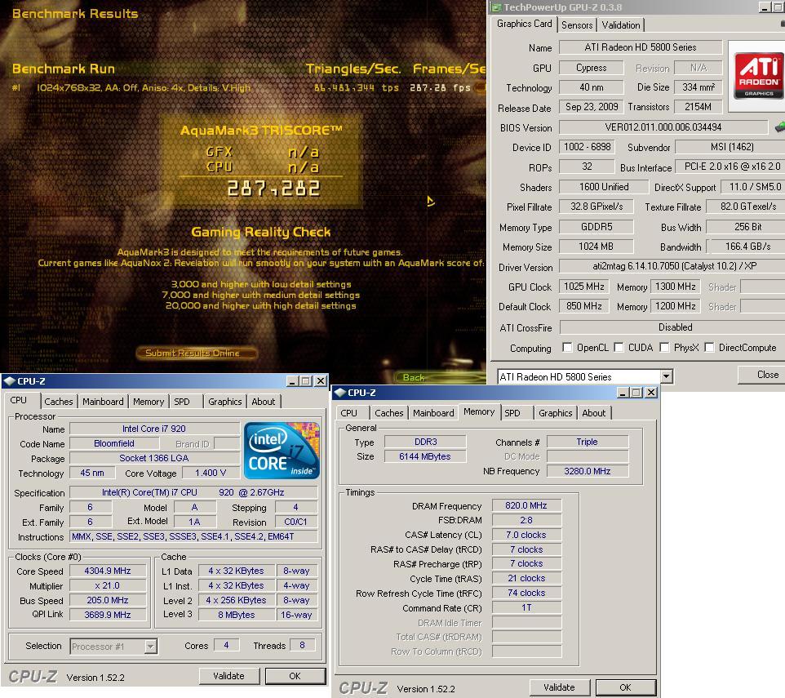Click the Memory Size 1024 MB field
This screenshot has width=785, height=698.
point(596,247)
